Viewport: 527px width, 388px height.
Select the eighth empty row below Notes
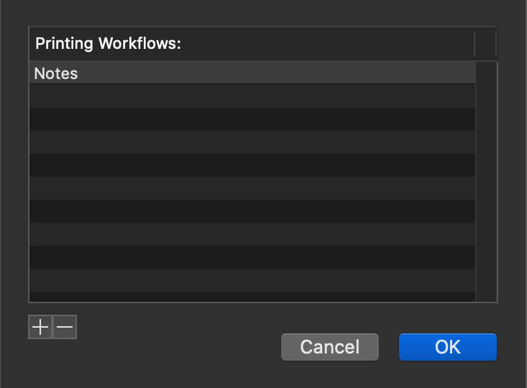point(252,257)
